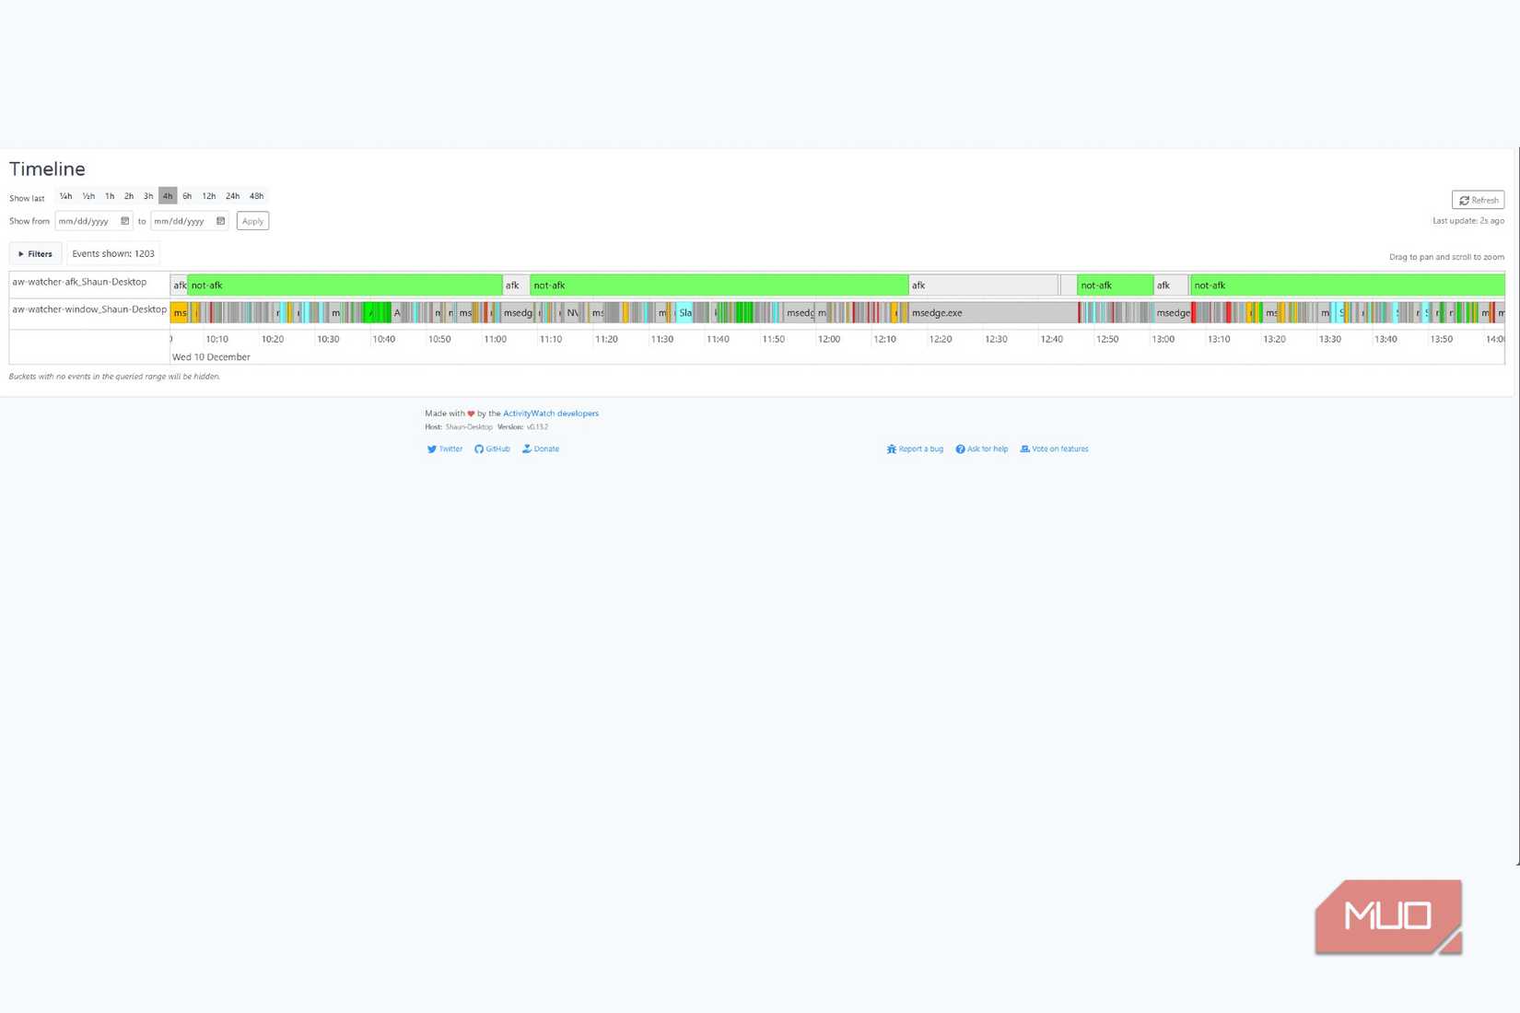Select the 4h Show last option
This screenshot has height=1013, width=1520.
168,195
